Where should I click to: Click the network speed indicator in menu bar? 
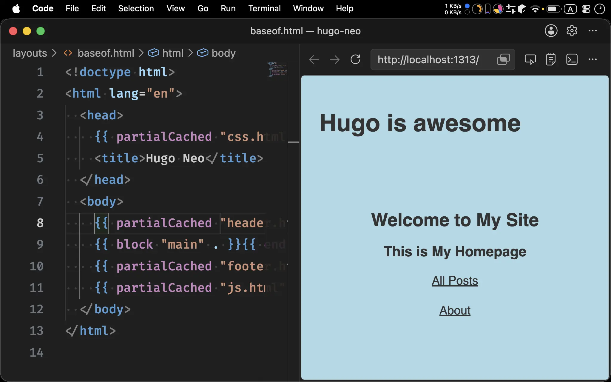click(x=456, y=9)
